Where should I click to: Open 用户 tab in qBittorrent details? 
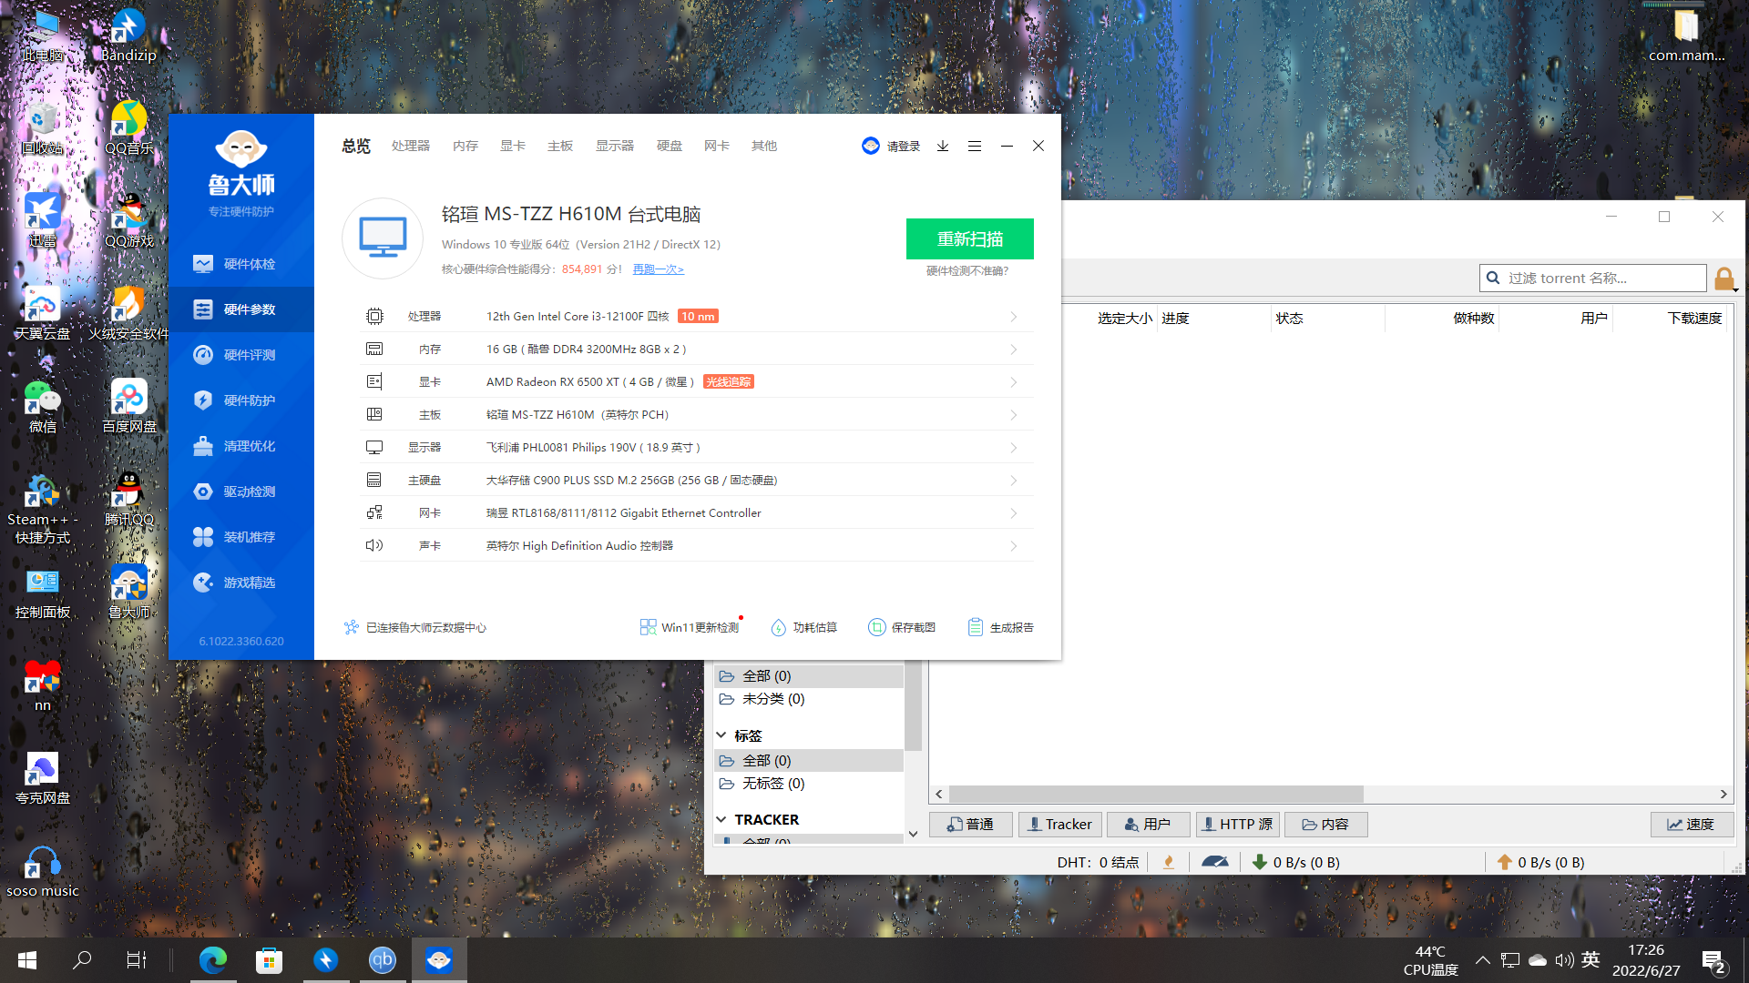[1148, 825]
